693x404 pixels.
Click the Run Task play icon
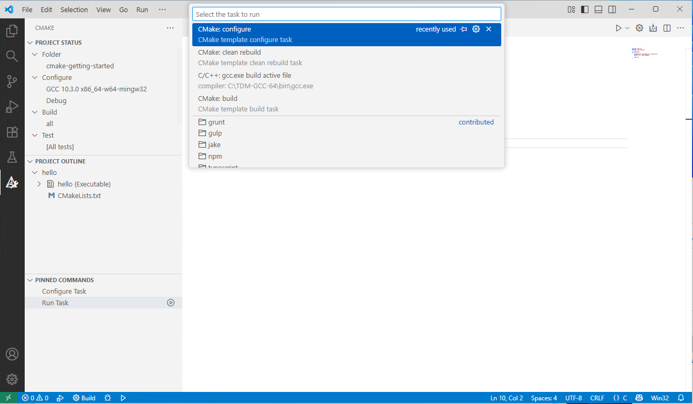pos(171,303)
